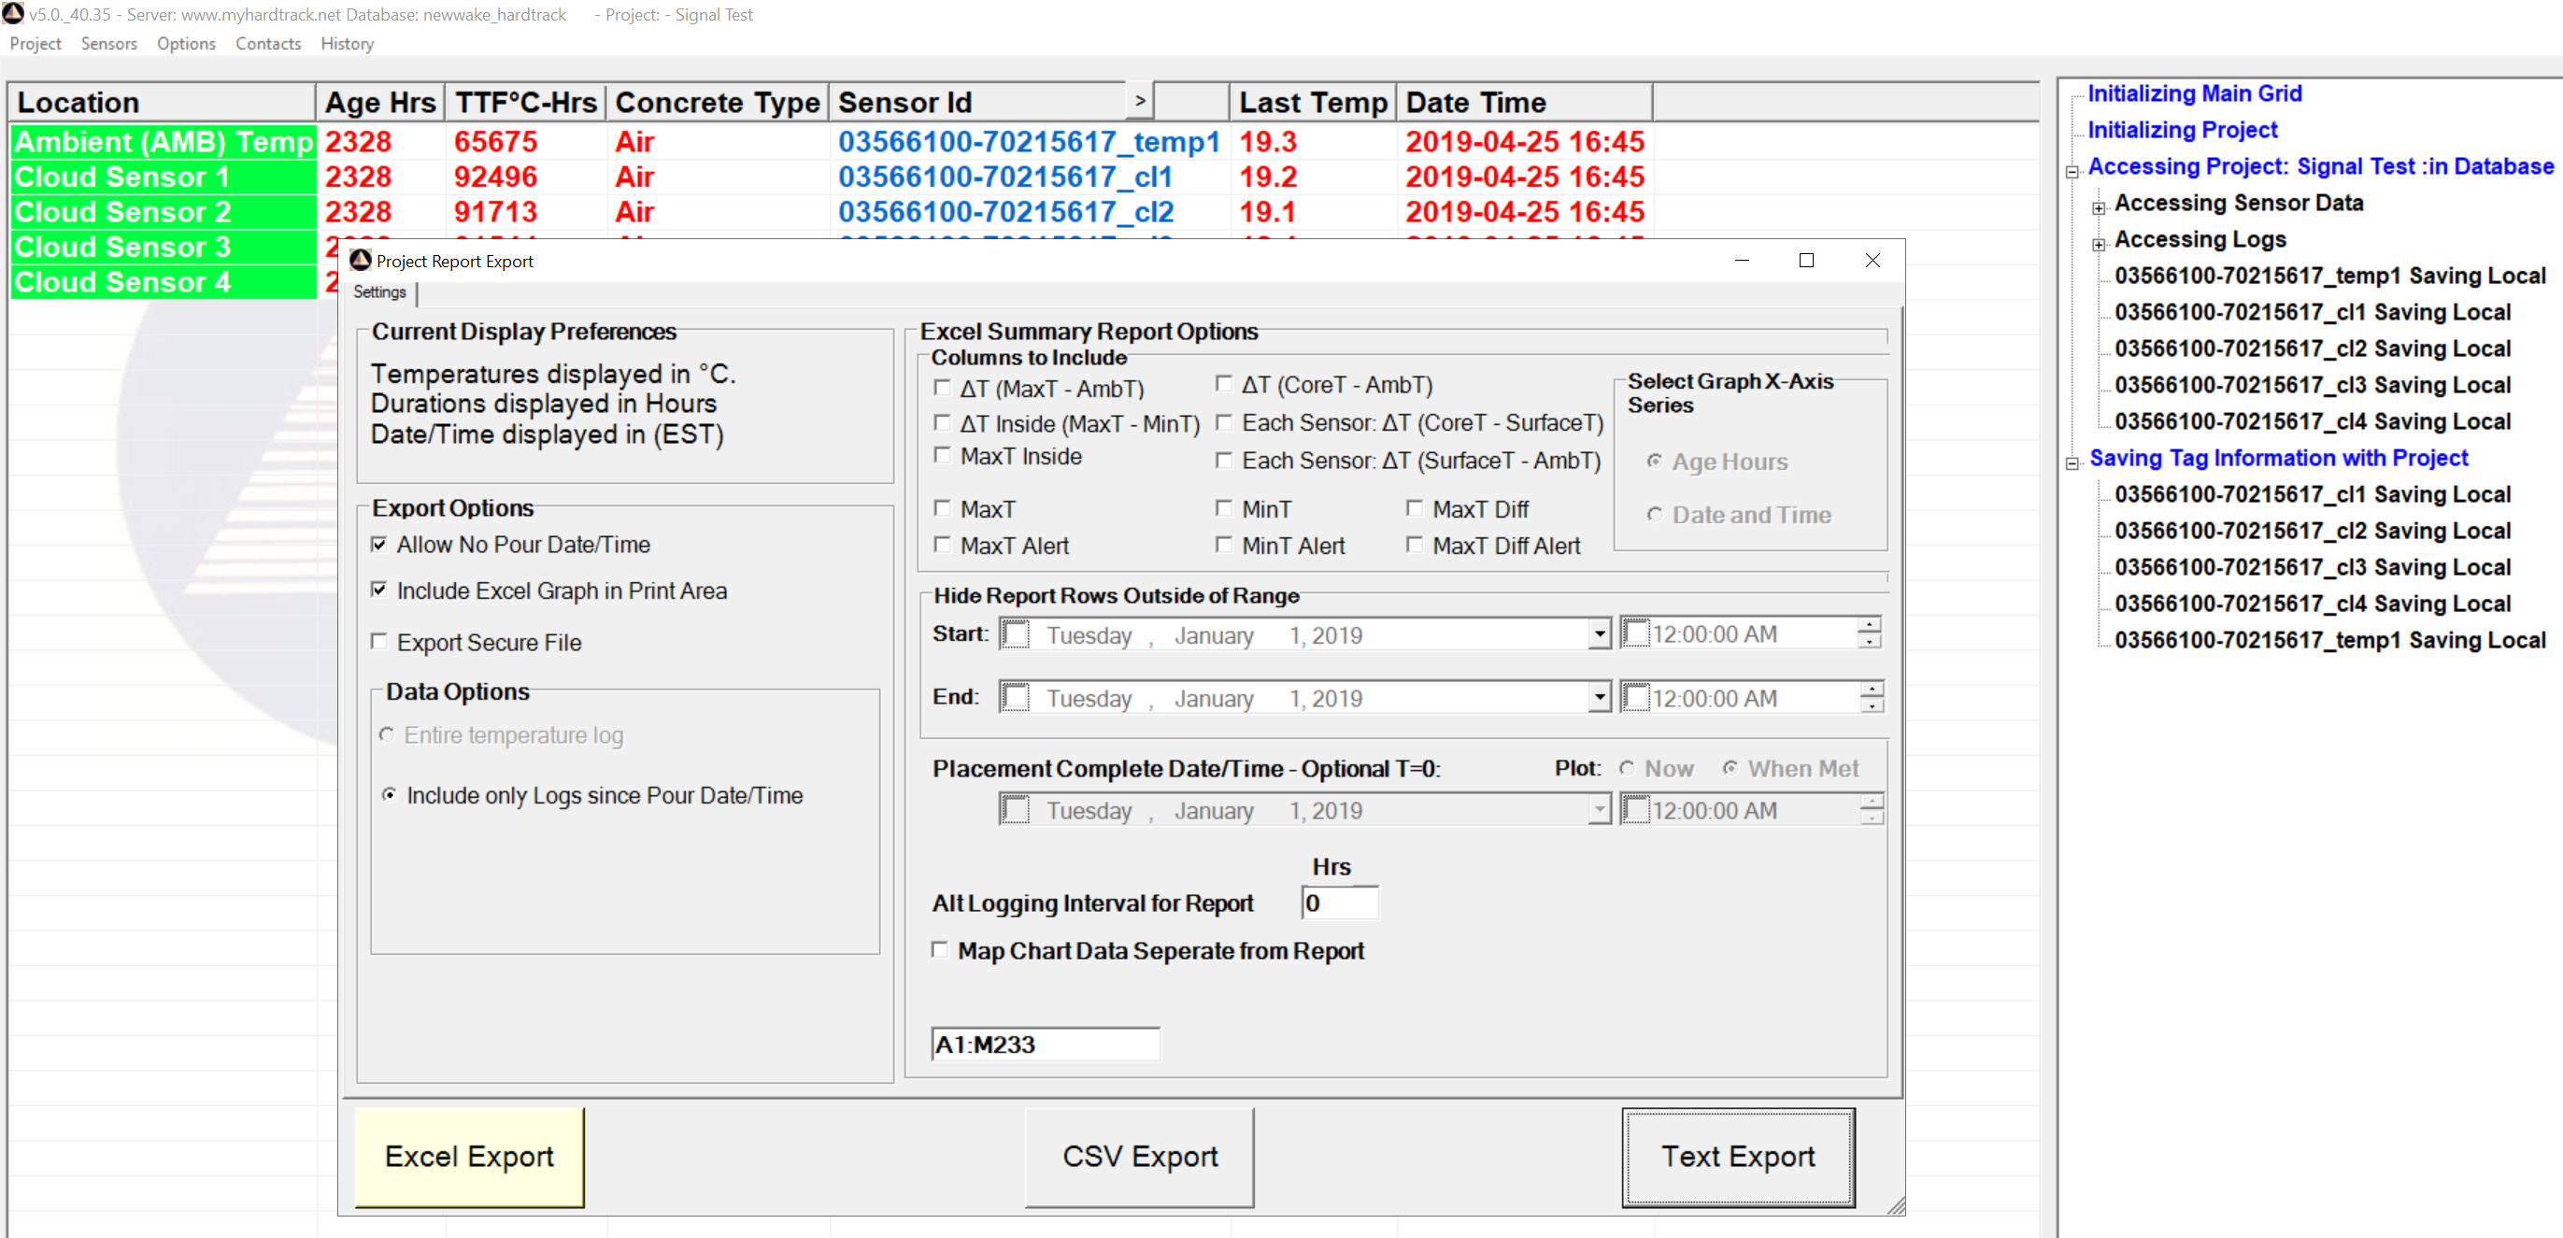Uncheck Include Excel Graph in Print Area

[x=379, y=591]
